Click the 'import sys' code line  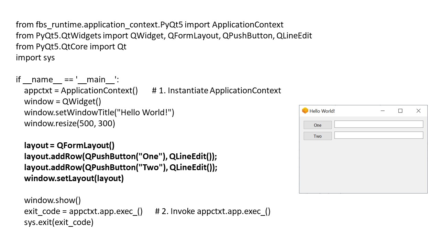35,58
